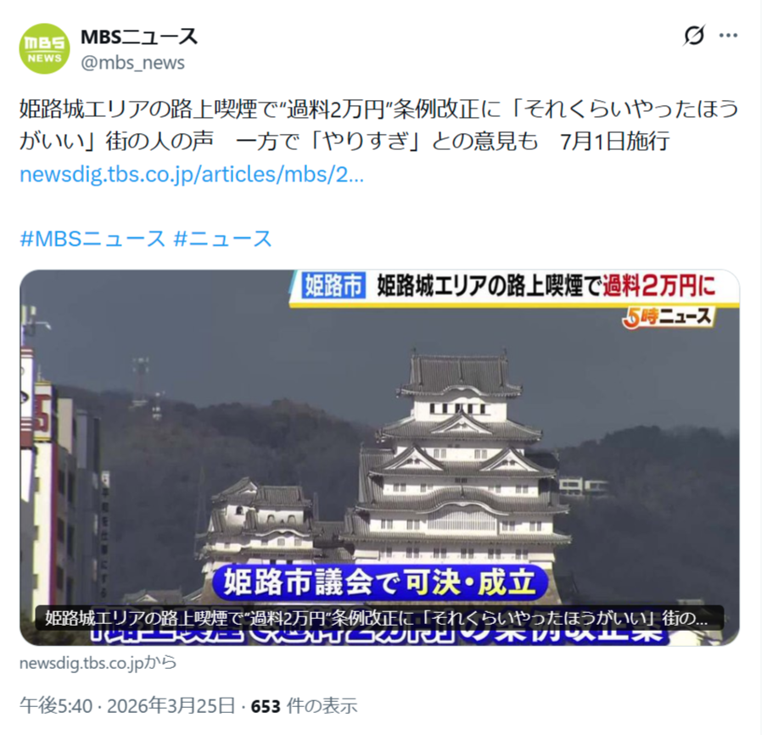Click the 姫路市 blue label in thumbnail
The image size is (767, 735).
tap(333, 286)
